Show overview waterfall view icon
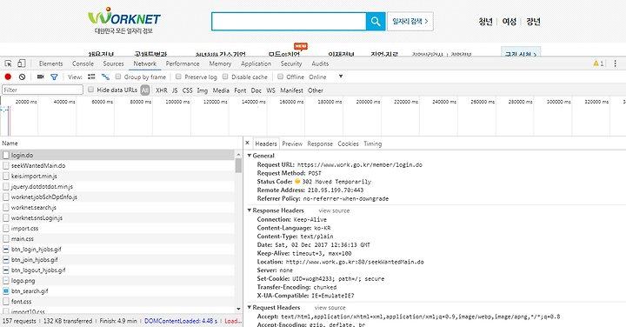626x327 pixels. (105, 77)
